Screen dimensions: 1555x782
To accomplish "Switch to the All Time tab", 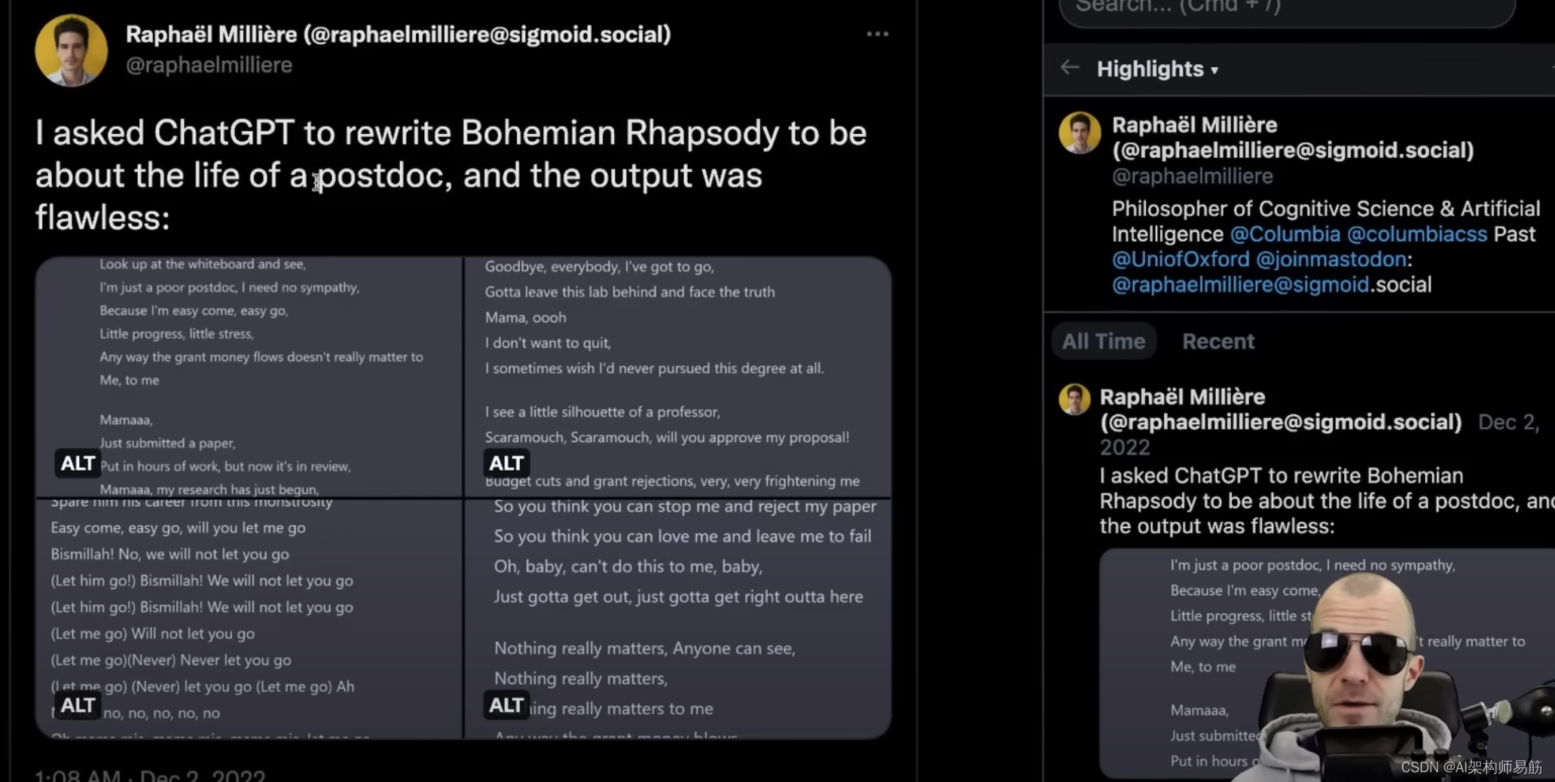I will point(1103,341).
